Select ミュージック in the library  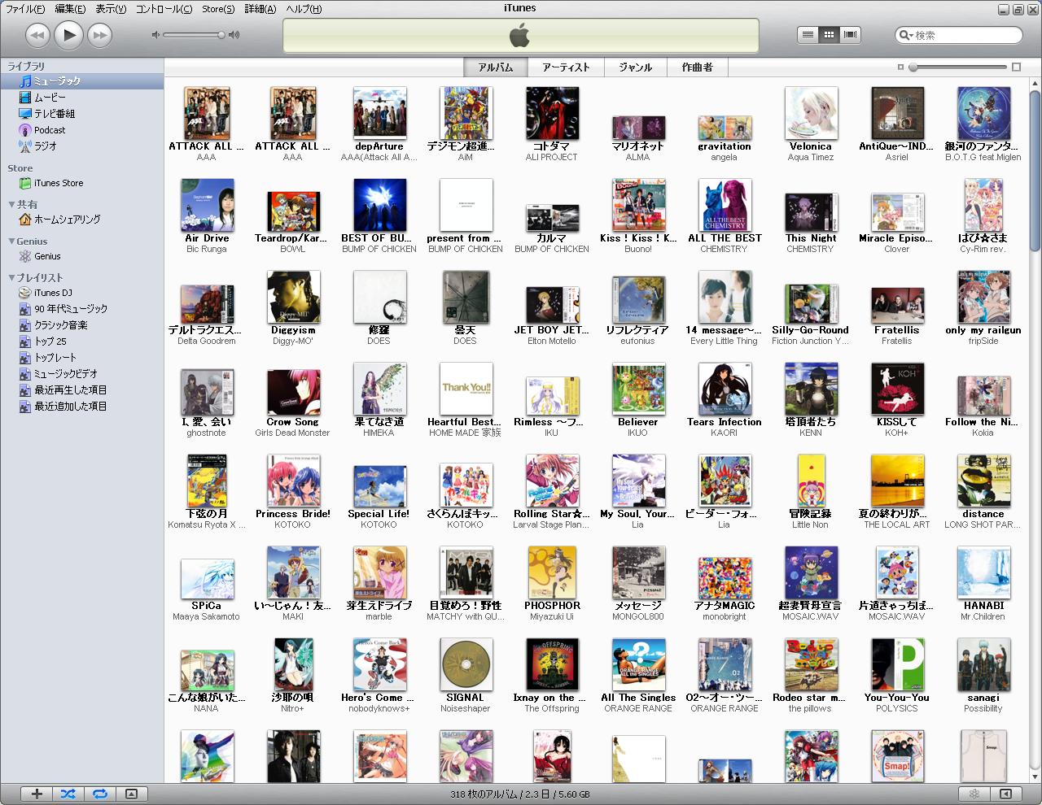(x=81, y=81)
